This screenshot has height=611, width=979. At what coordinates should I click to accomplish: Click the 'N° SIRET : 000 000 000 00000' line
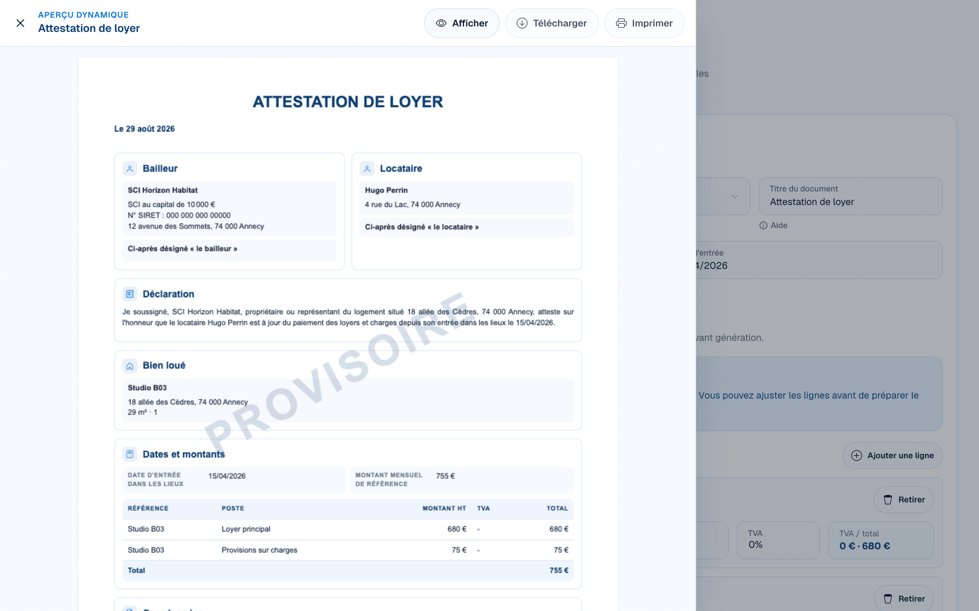pyautogui.click(x=179, y=216)
